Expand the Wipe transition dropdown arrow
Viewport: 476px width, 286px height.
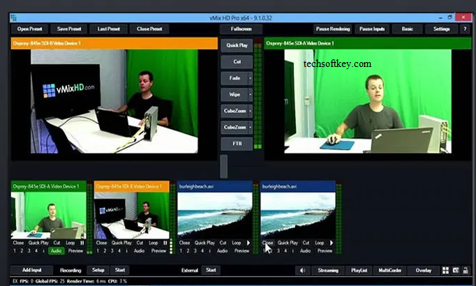[250, 95]
